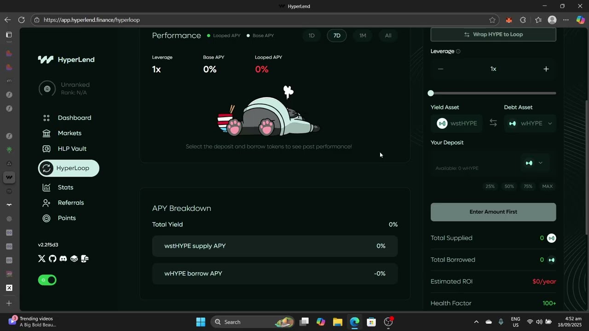The width and height of the screenshot is (589, 331).
Task: Open Microsoft Store from the taskbar
Action: click(x=371, y=322)
